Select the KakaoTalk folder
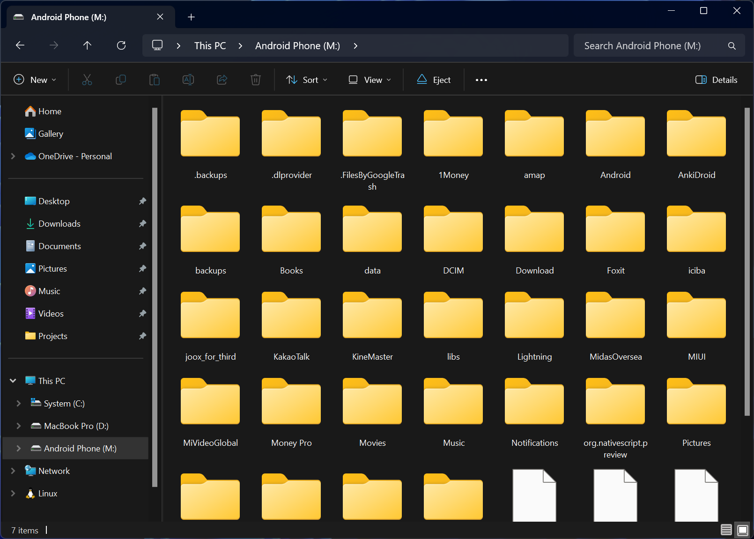 tap(291, 326)
